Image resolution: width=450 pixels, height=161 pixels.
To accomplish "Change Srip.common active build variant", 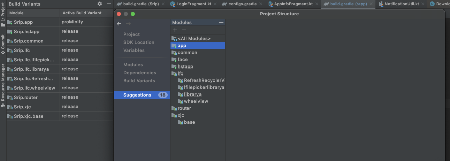I will coord(86,41).
